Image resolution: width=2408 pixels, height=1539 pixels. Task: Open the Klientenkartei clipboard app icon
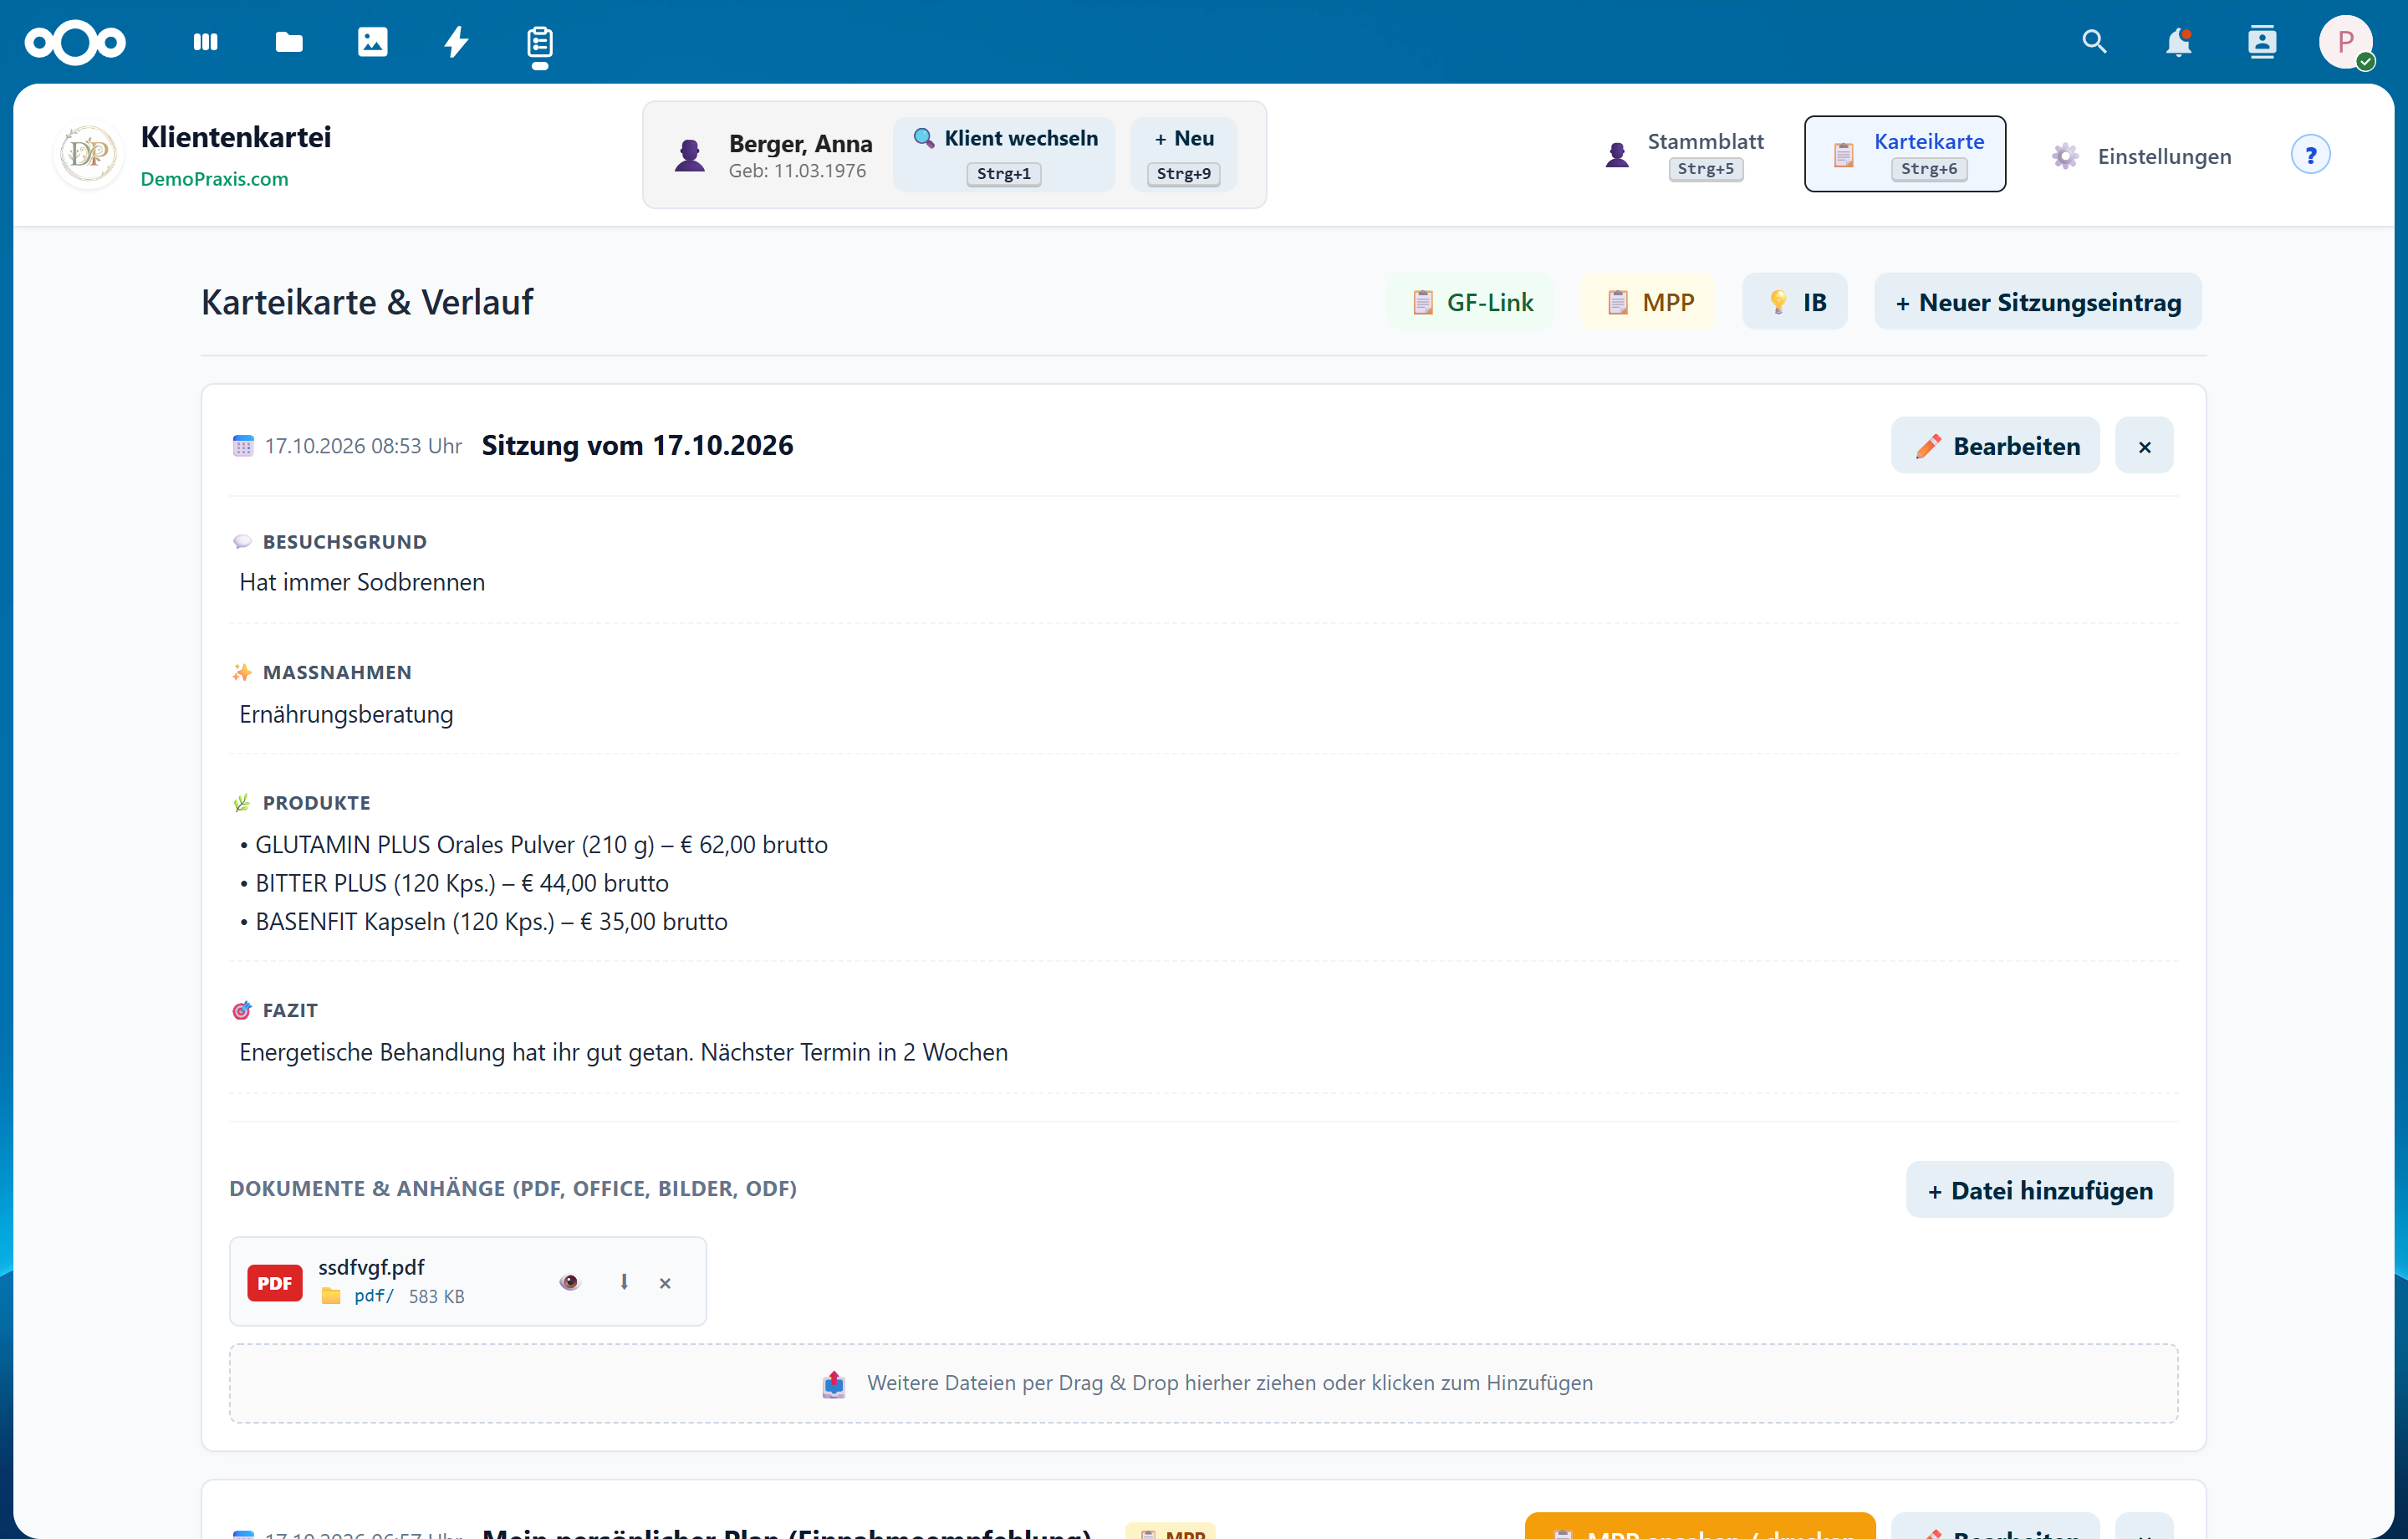[x=540, y=42]
